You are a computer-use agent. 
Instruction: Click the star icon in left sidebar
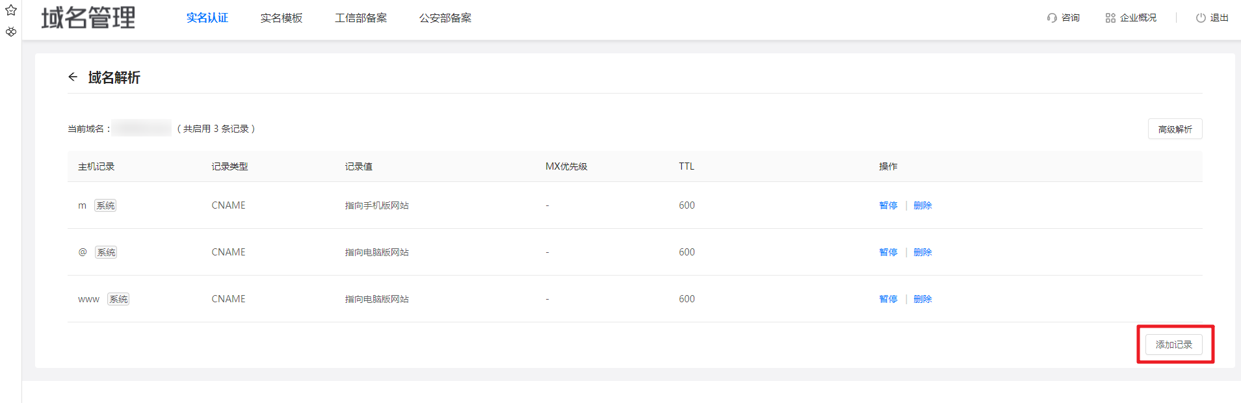[x=11, y=10]
